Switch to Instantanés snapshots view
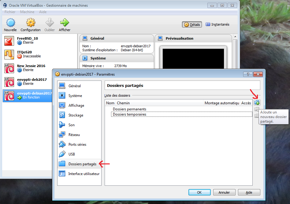 [217, 24]
